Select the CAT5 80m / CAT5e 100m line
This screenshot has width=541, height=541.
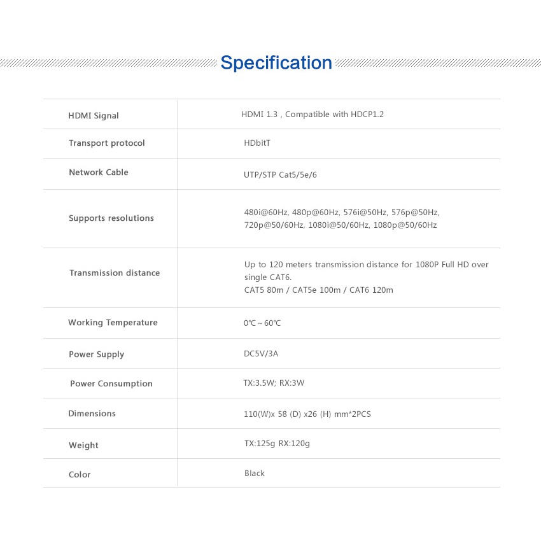coord(318,290)
